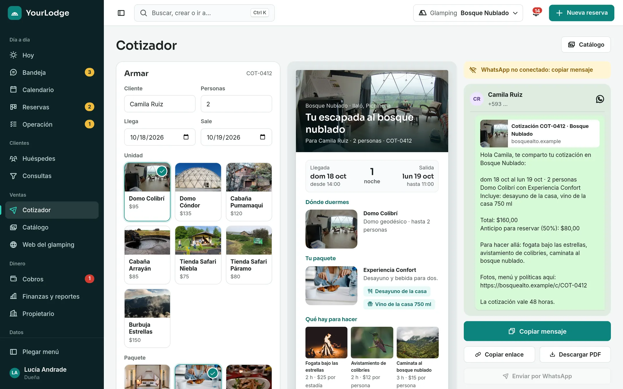
Task: Open Operación section
Action: tap(52, 124)
